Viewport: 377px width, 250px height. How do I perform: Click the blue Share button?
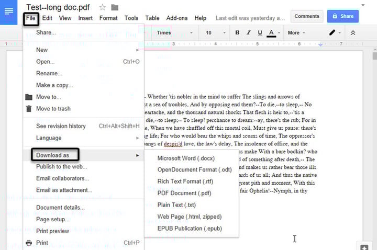(342, 16)
